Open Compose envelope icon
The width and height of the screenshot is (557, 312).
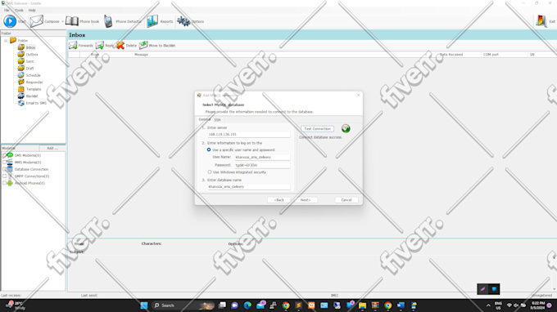click(x=36, y=21)
